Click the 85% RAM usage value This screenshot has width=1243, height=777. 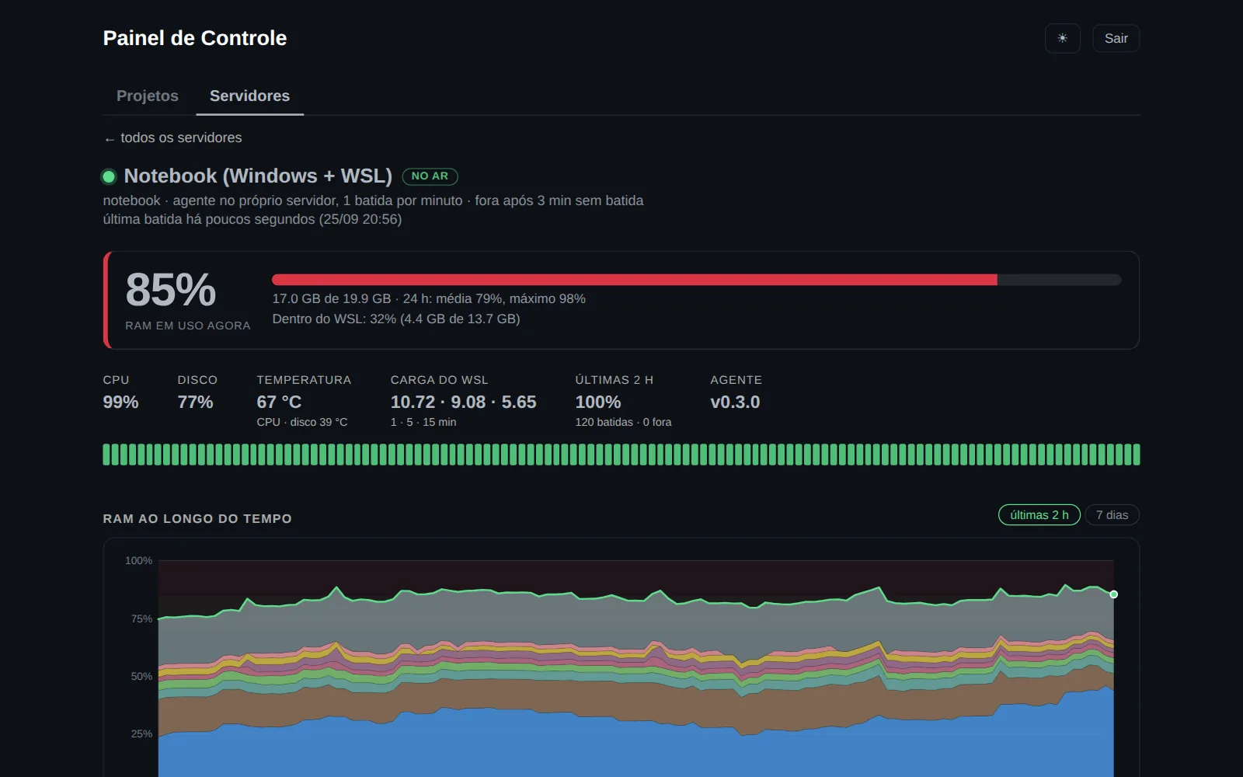[171, 290]
